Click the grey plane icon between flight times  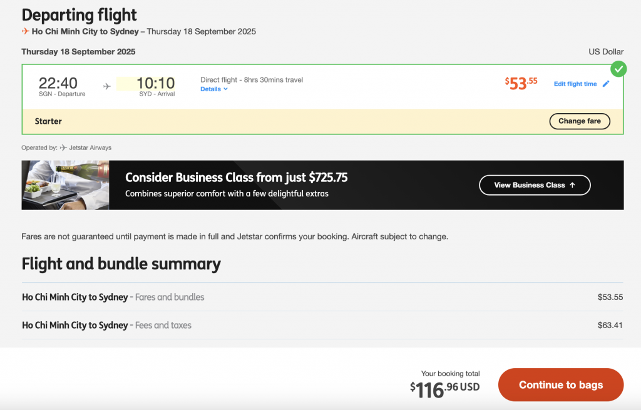click(x=106, y=86)
